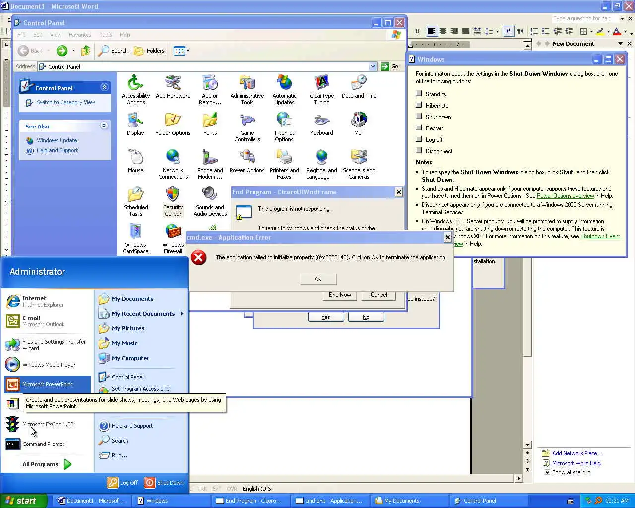Open Automatic Updates icon
This screenshot has width=635, height=508.
pos(284,90)
